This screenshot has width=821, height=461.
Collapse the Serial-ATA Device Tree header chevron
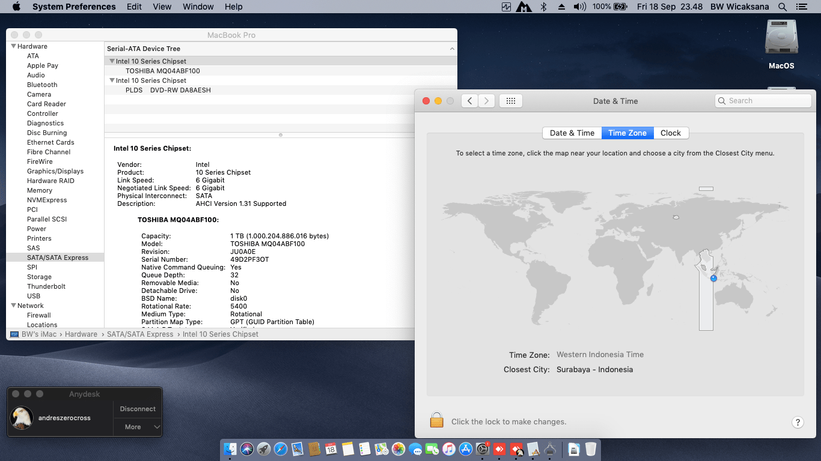point(452,49)
